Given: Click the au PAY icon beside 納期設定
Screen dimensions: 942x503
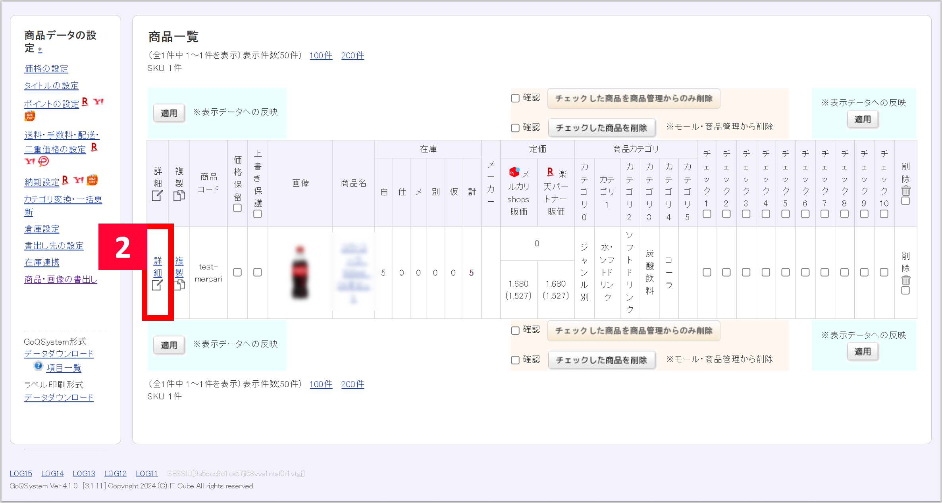Looking at the screenshot, I should (92, 180).
